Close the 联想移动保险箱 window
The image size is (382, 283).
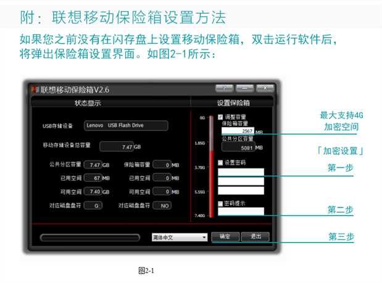pos(265,89)
